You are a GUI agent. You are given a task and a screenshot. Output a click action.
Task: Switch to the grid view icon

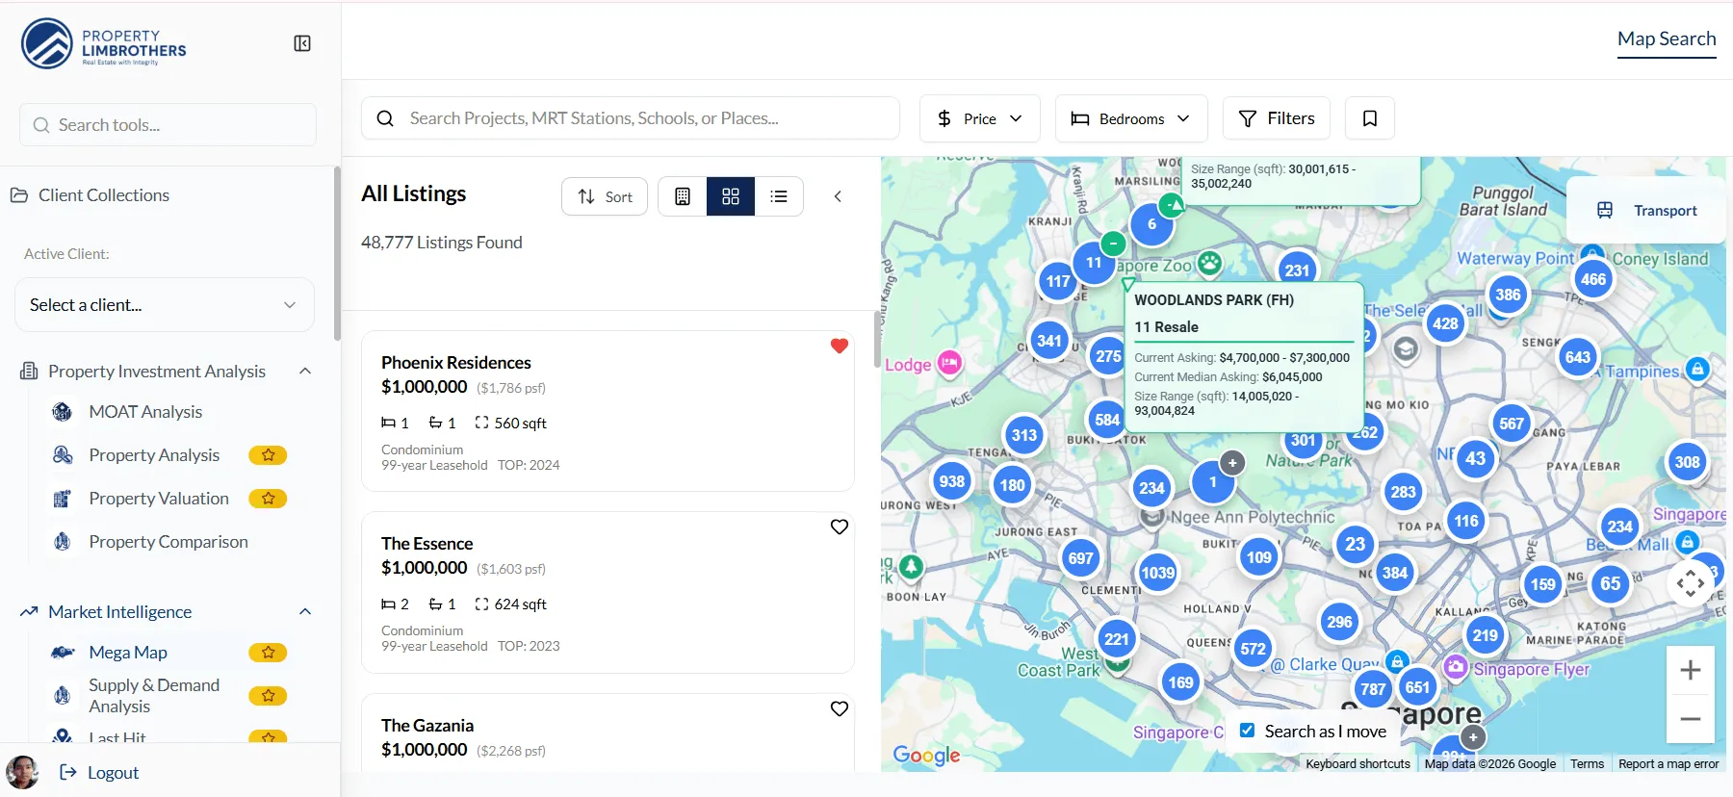click(x=731, y=196)
